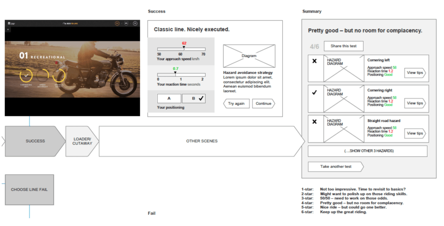Select positioning option A

click(x=169, y=99)
